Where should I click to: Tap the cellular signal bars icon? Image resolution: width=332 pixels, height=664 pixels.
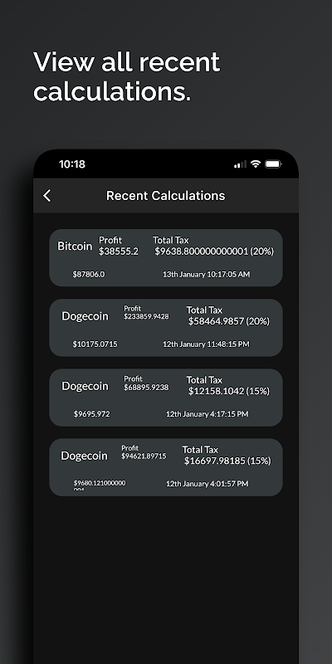[x=240, y=164]
